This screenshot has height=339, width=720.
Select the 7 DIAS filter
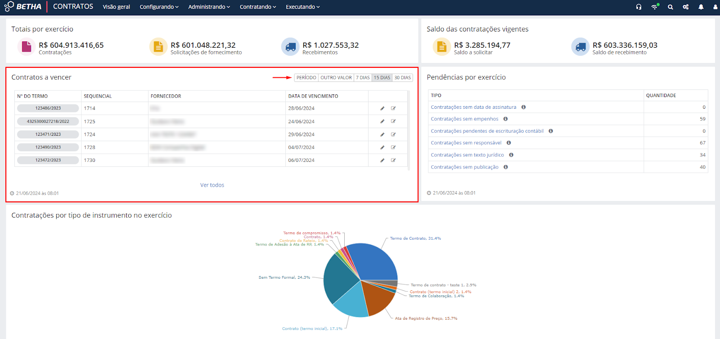(x=363, y=78)
